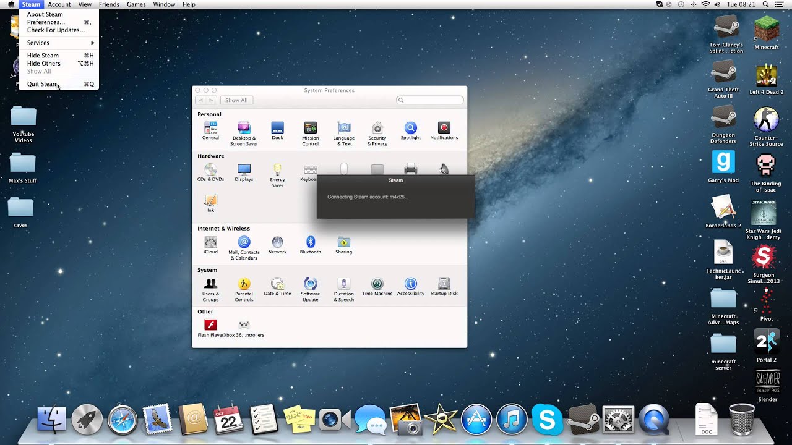
Task: Open Finder from the Dock
Action: click(x=51, y=420)
